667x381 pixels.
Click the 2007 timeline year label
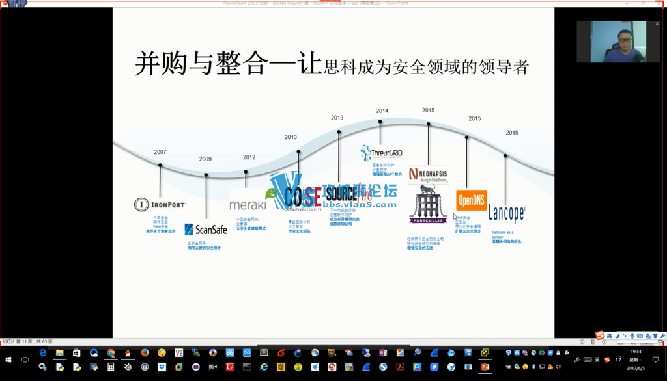pos(160,152)
